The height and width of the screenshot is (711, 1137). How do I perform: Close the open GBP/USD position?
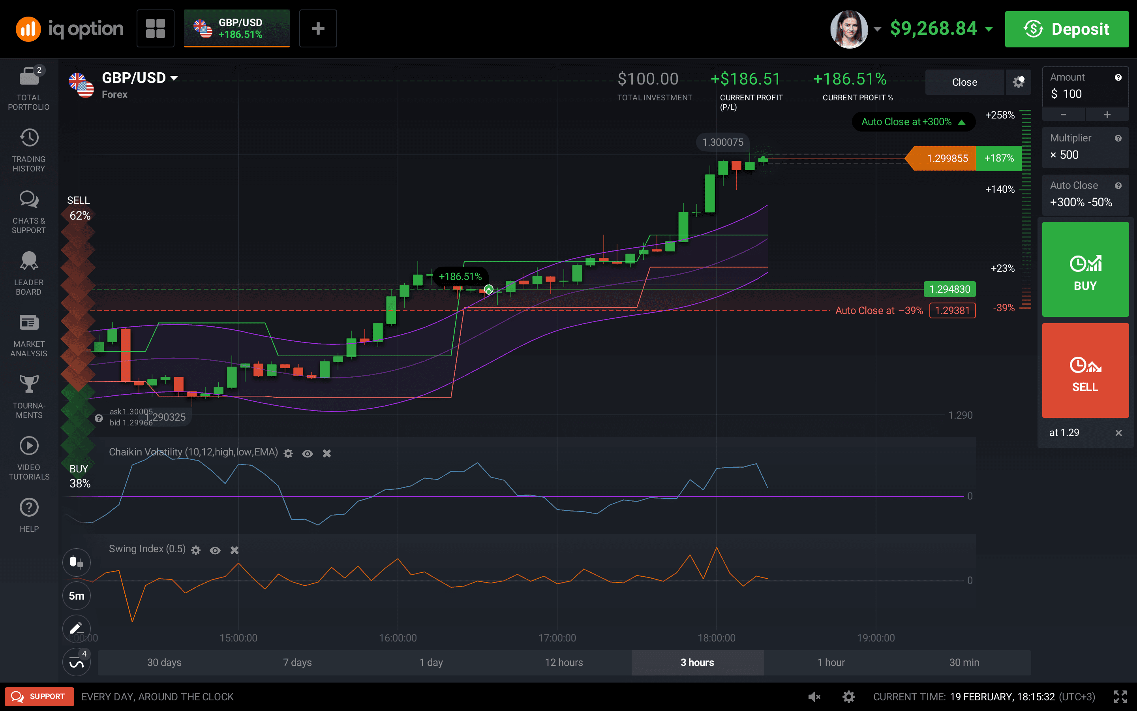(964, 82)
